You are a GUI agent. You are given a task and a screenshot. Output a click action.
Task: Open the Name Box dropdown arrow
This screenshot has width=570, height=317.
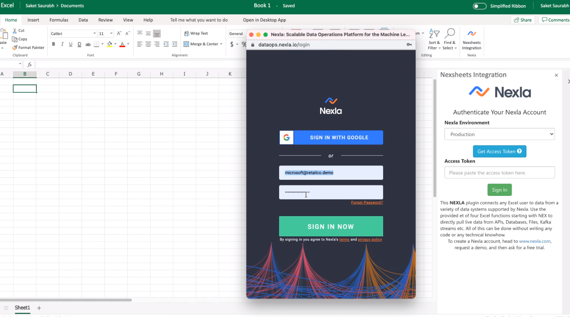(20, 64)
